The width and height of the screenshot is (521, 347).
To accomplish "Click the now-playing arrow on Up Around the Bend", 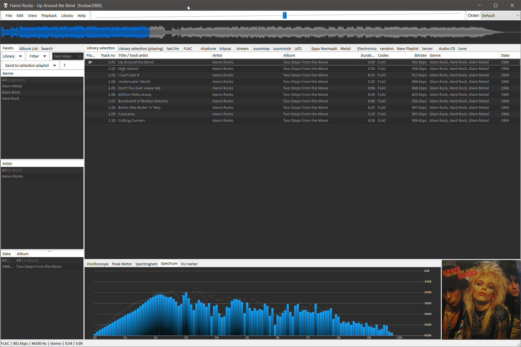I will click(90, 62).
